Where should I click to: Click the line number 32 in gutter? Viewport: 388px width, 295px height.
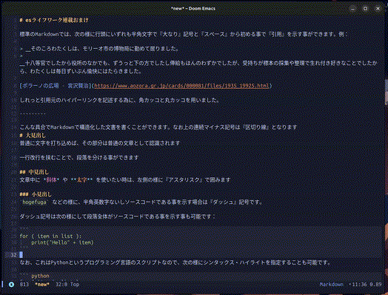(x=13, y=255)
